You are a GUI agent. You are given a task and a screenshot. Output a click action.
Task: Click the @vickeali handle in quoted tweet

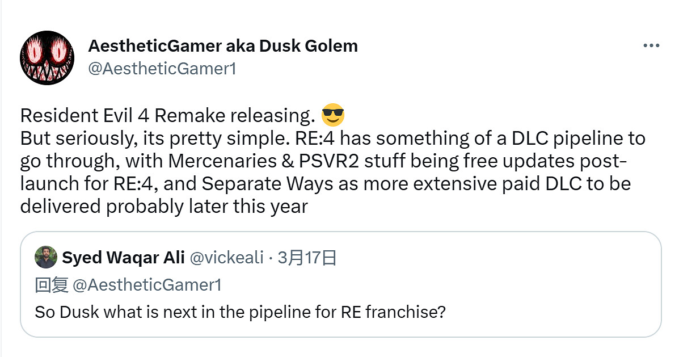pyautogui.click(x=226, y=258)
